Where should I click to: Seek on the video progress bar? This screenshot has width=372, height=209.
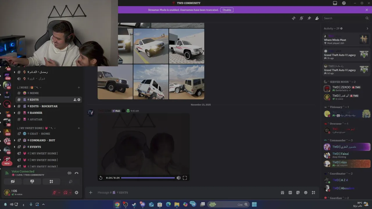click(x=148, y=178)
